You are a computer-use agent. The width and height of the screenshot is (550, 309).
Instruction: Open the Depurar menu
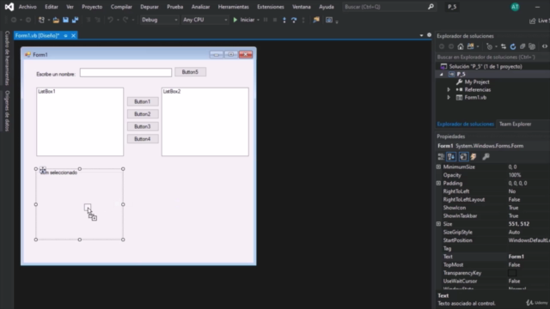(x=150, y=7)
